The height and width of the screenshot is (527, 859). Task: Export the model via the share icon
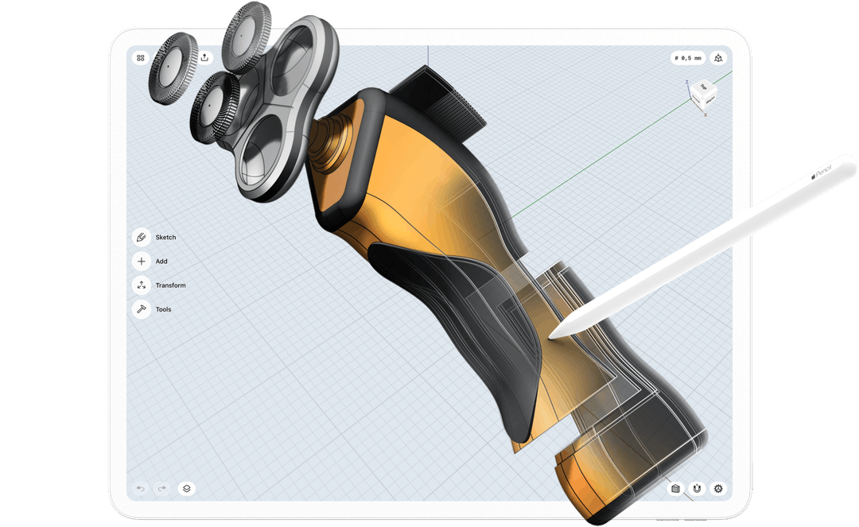pos(205,57)
